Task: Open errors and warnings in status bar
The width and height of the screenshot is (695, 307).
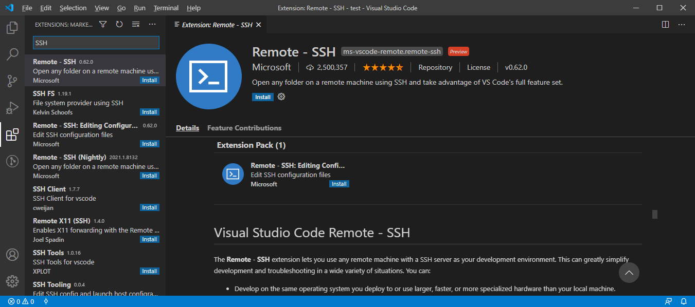Action: coord(21,301)
